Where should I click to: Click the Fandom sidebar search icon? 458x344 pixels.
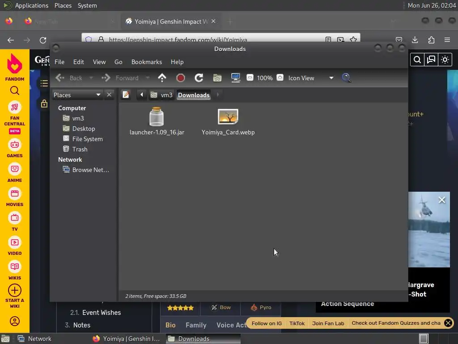[15, 90]
